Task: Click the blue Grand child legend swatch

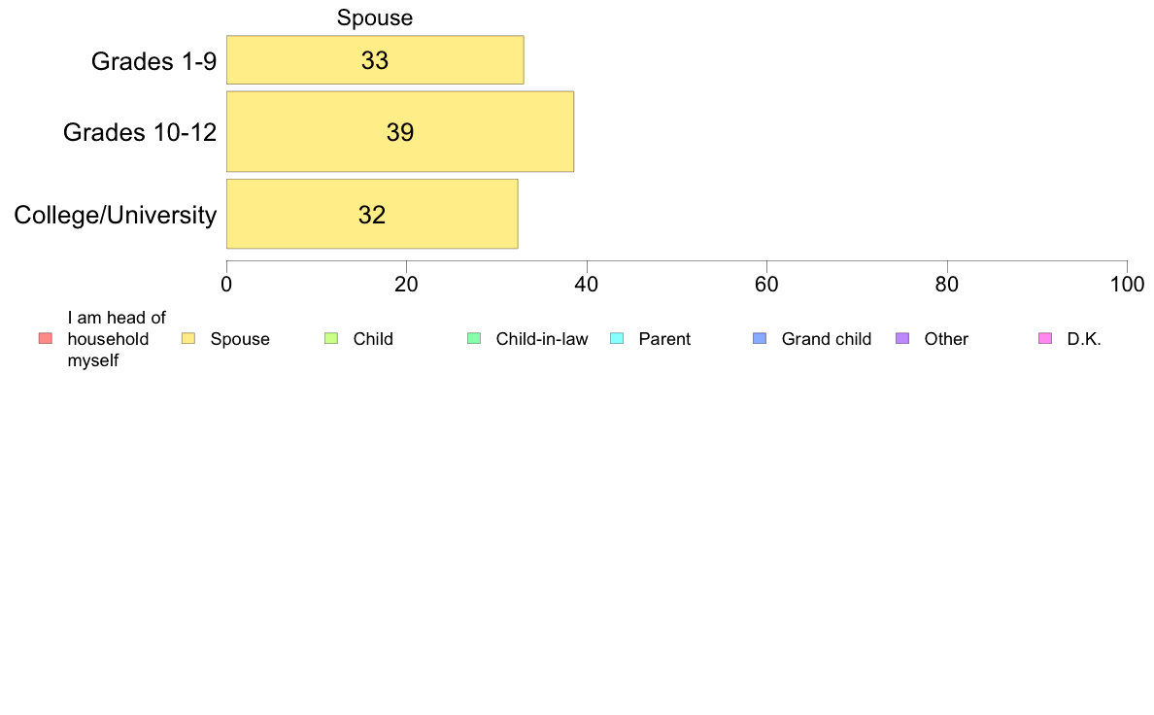Action: (x=760, y=339)
